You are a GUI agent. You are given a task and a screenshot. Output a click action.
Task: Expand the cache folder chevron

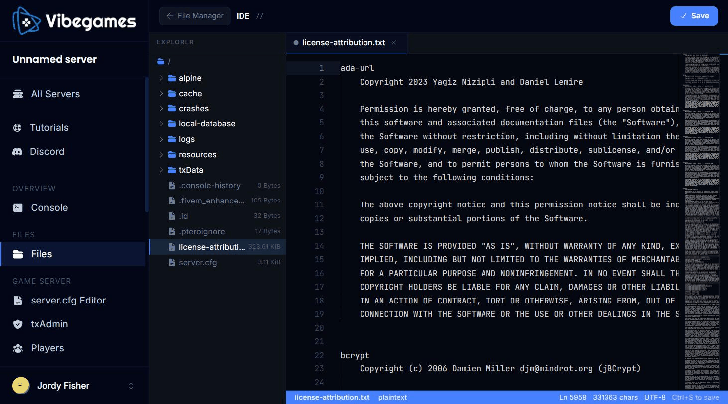pyautogui.click(x=161, y=93)
